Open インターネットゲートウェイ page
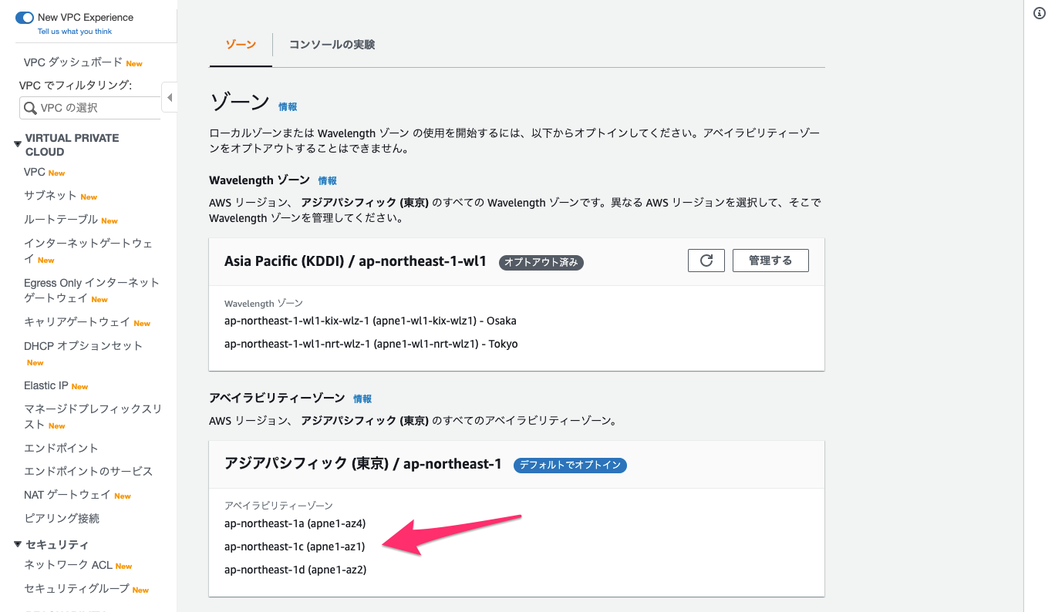The height and width of the screenshot is (612, 1055). [x=88, y=251]
